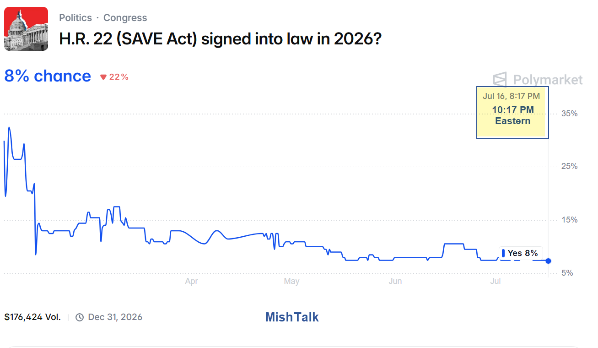Click the blue bar icon in Yes label
The width and height of the screenshot is (598, 348).
click(x=504, y=253)
